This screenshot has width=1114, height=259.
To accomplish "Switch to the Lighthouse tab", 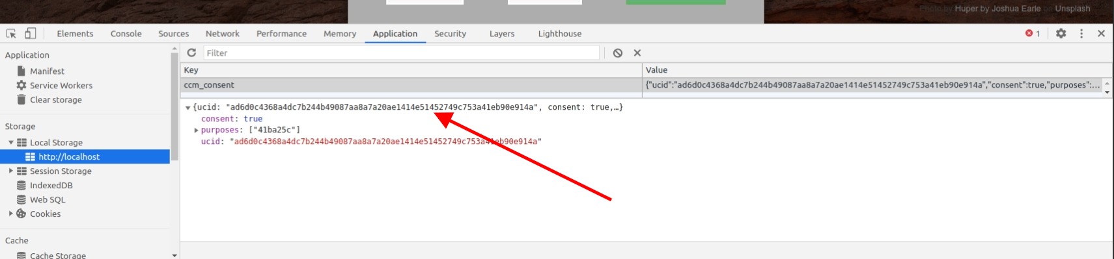I will [x=560, y=34].
